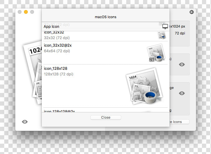The width and height of the screenshot is (211, 154).
Task: Click the macOS Icons sheet title
Action: [105, 17]
